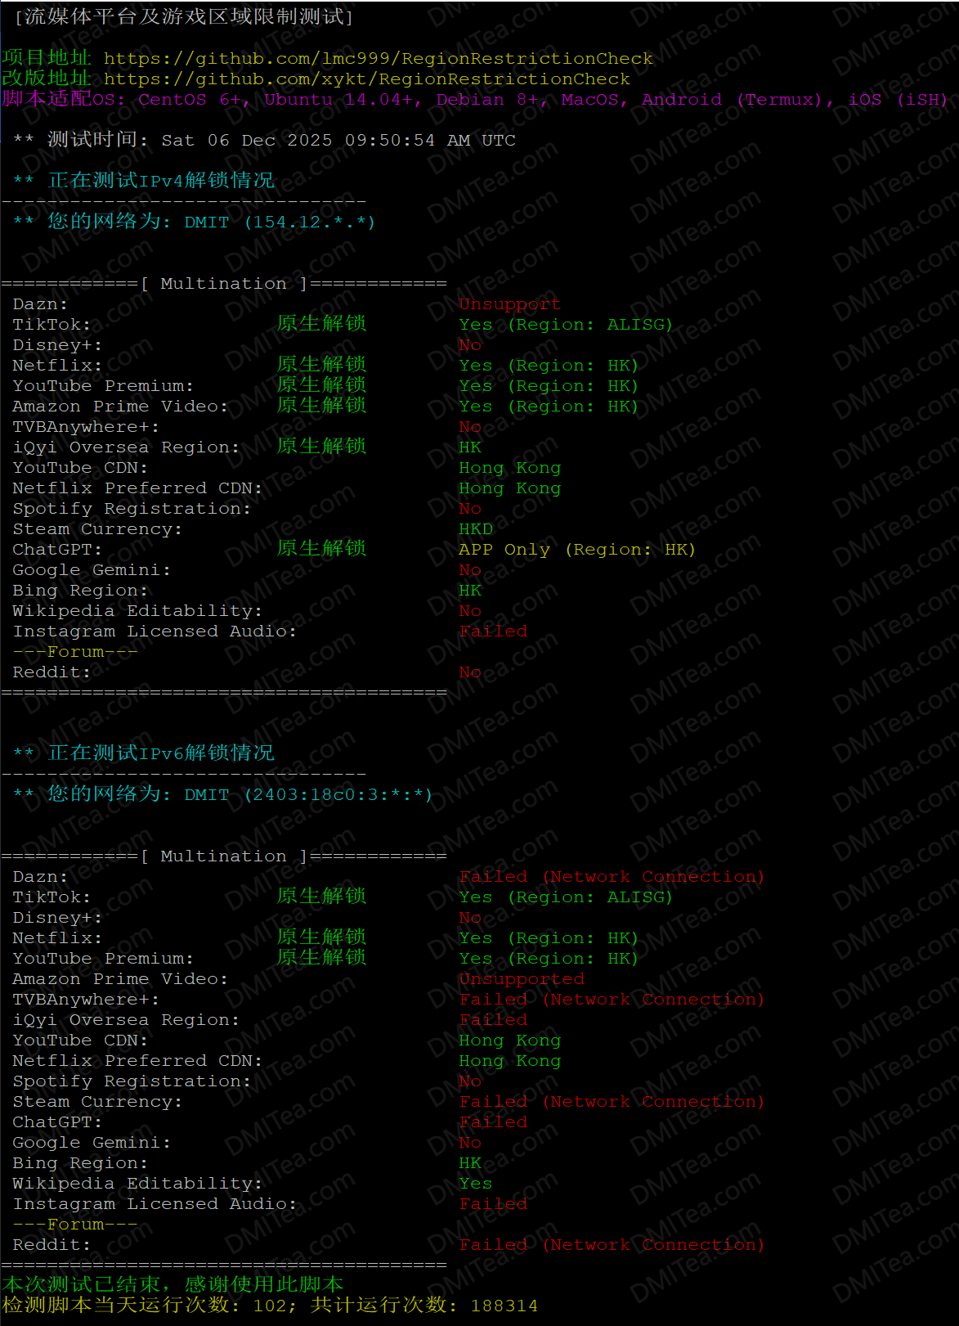Select 'Failed' for IPv6 Instagram Licensed Audio
This screenshot has height=1326, width=959.
pyautogui.click(x=493, y=1203)
